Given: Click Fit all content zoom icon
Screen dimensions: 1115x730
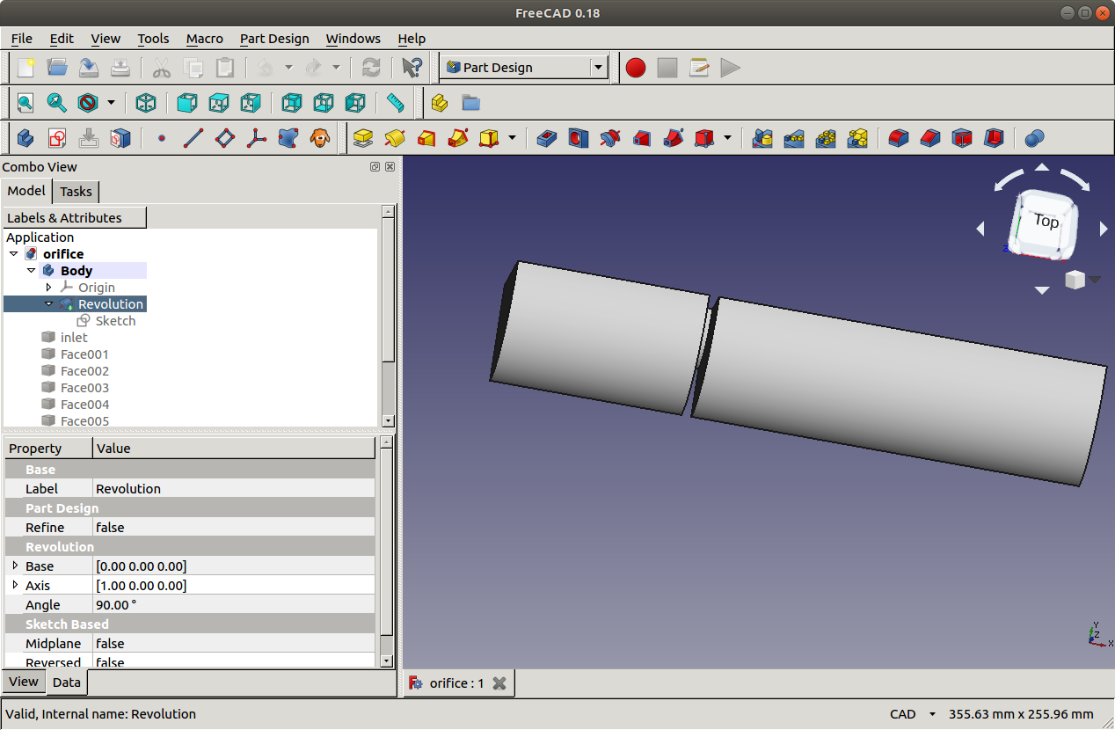Looking at the screenshot, I should click(26, 103).
